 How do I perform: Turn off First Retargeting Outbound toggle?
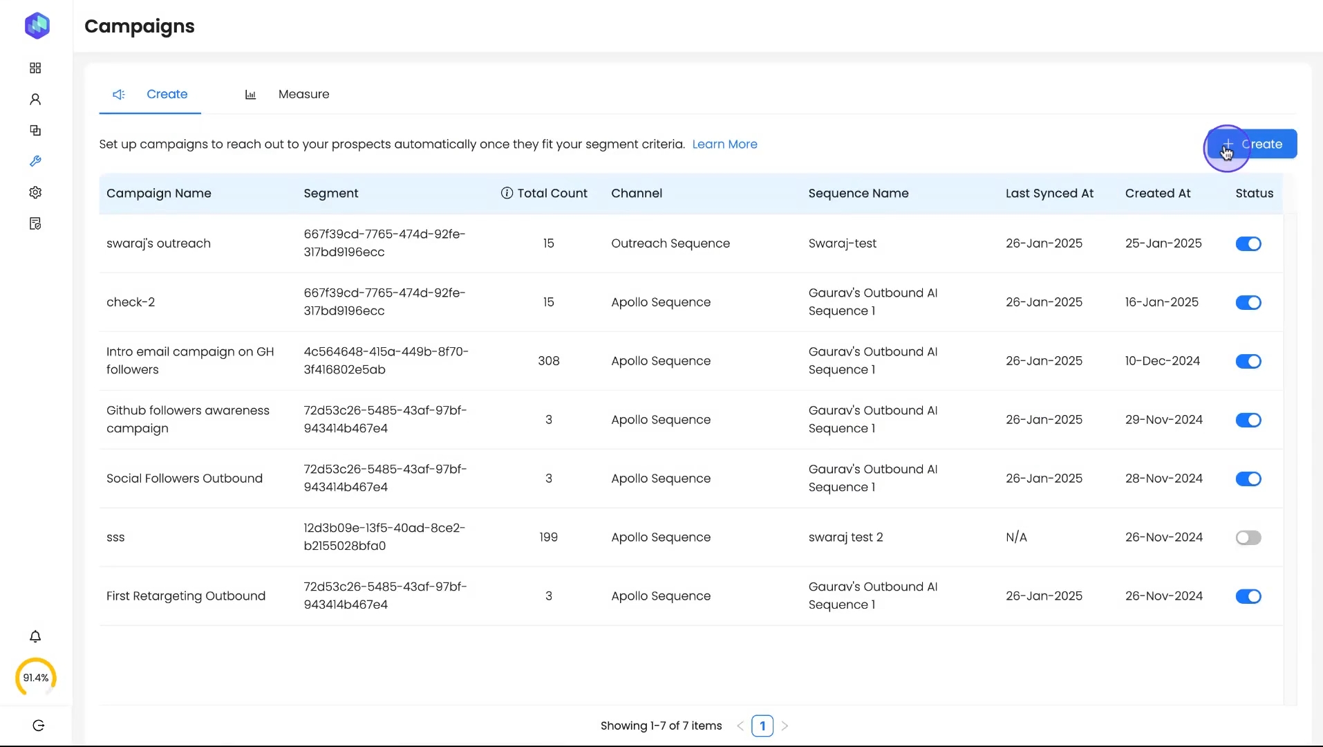(1248, 596)
